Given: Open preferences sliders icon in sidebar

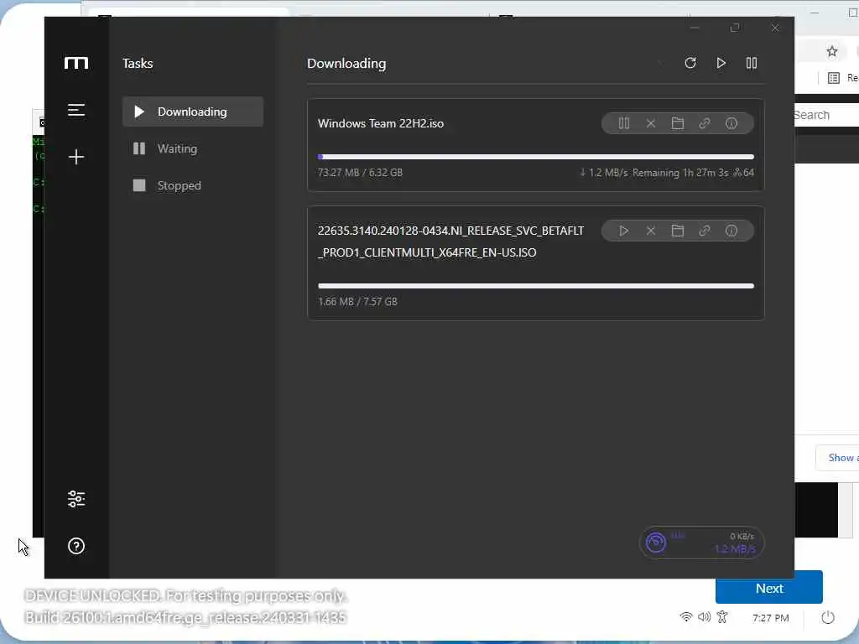Looking at the screenshot, I should (x=76, y=499).
